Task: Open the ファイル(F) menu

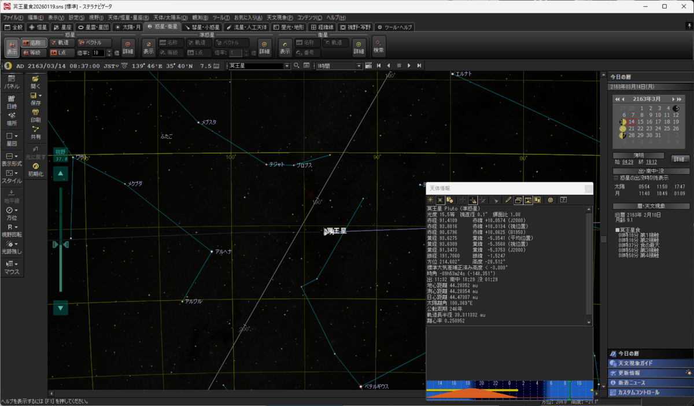Action: point(13,18)
